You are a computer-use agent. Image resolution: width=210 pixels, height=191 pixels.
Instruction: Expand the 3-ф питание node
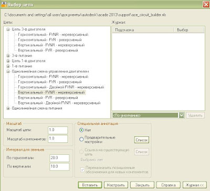coord(8,56)
